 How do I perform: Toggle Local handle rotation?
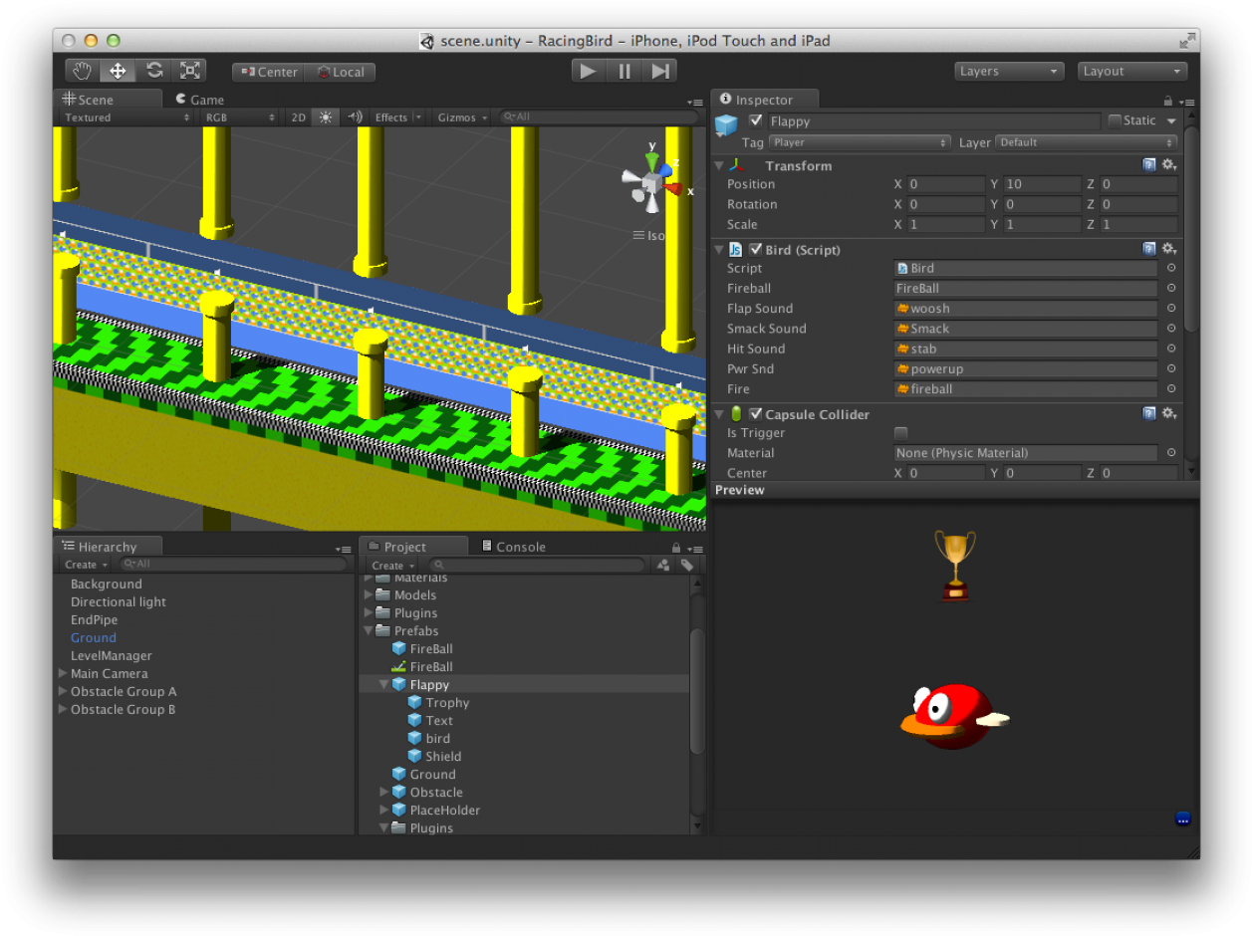(339, 72)
